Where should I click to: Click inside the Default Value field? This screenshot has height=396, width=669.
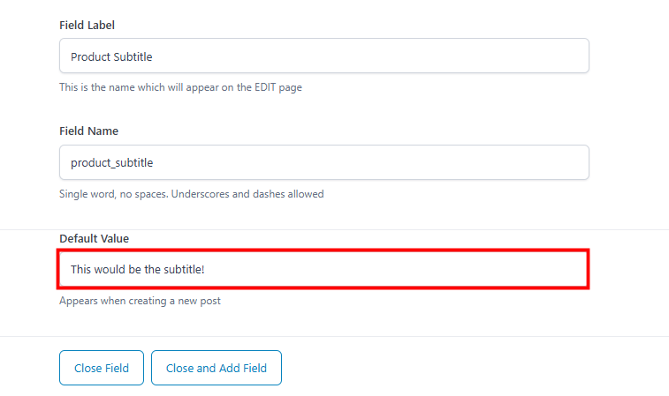(323, 268)
